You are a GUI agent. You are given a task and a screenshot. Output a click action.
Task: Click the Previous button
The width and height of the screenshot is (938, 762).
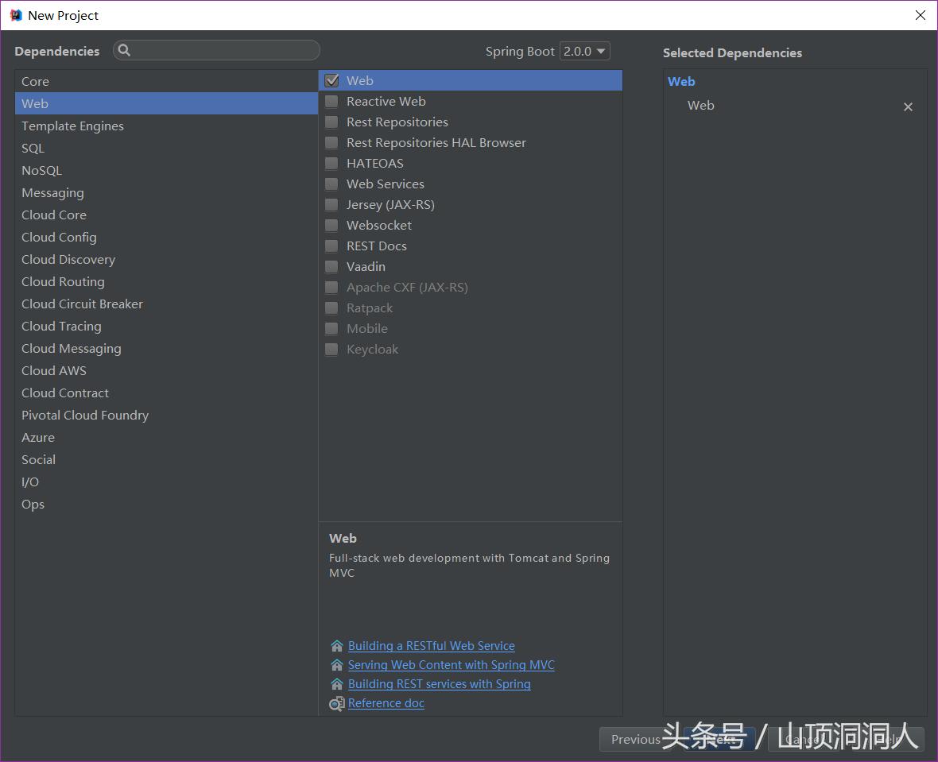[636, 739]
